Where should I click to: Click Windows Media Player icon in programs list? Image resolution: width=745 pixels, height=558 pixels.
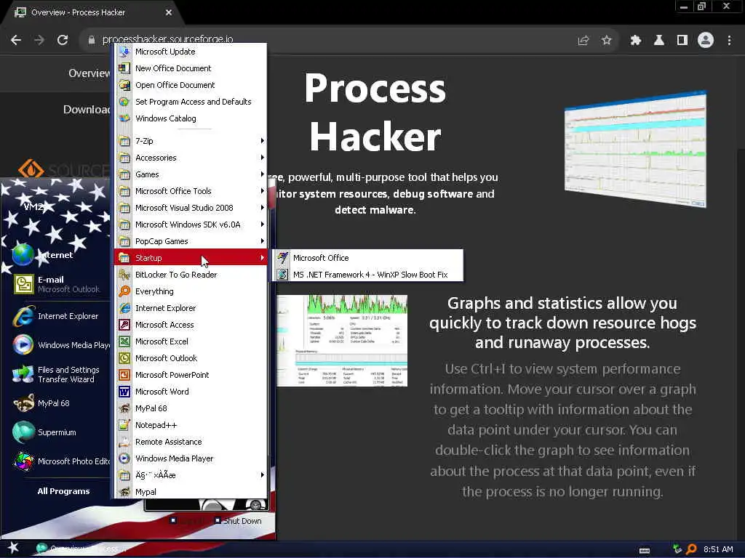point(124,458)
